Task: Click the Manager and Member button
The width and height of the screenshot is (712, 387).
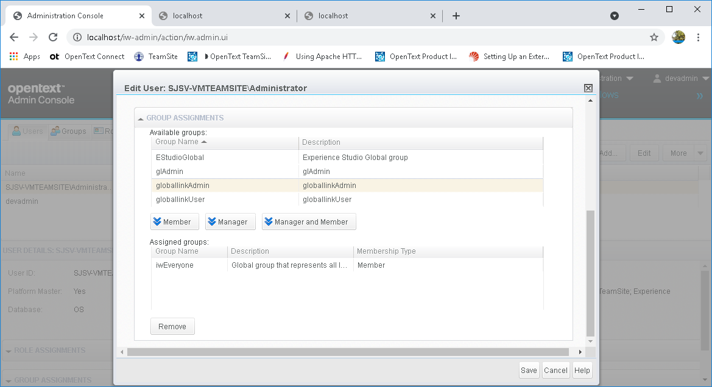Action: tap(309, 222)
